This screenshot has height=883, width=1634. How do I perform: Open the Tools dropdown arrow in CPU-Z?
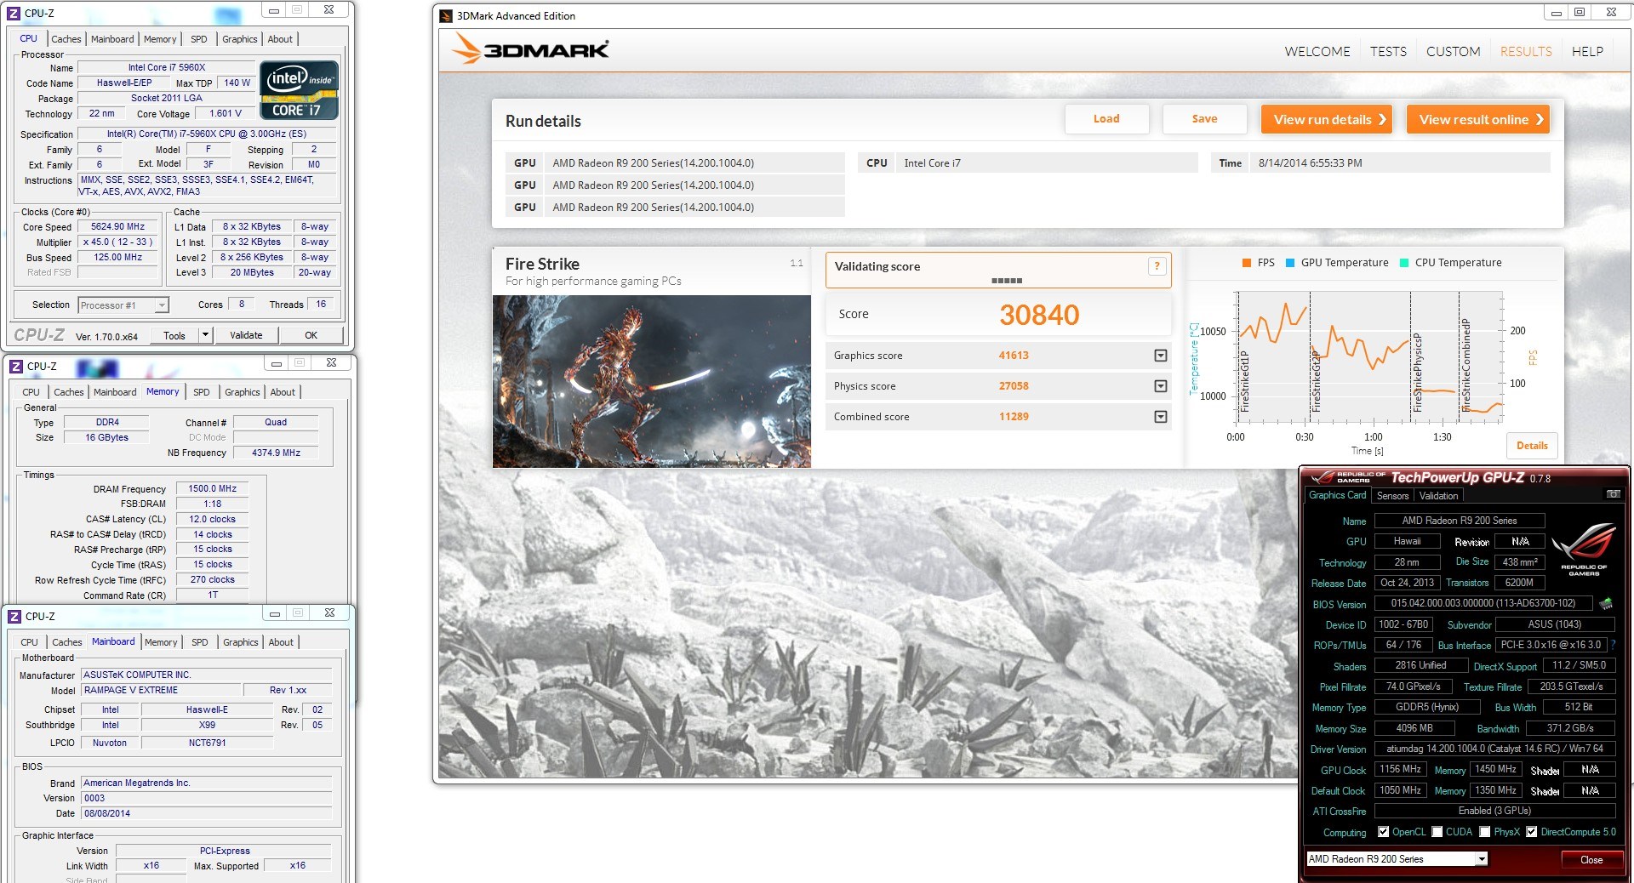pyautogui.click(x=204, y=335)
